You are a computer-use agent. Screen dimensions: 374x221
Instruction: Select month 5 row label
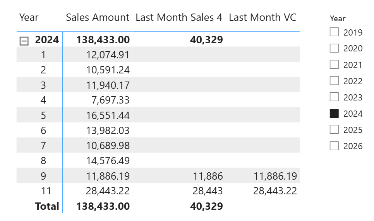tap(43, 116)
